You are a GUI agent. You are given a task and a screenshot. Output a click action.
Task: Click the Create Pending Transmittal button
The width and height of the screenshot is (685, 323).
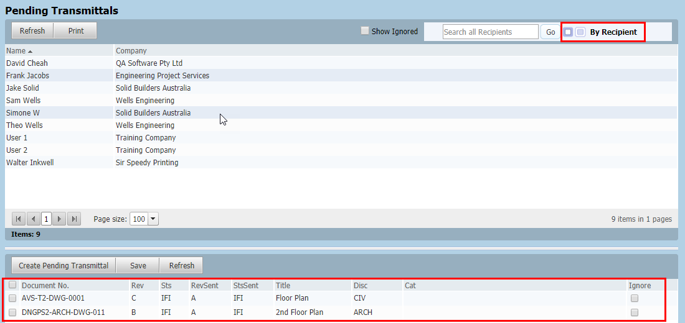point(64,265)
